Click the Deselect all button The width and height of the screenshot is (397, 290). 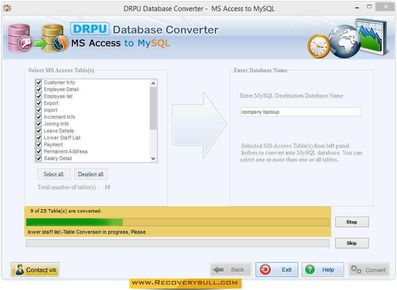pyautogui.click(x=91, y=174)
